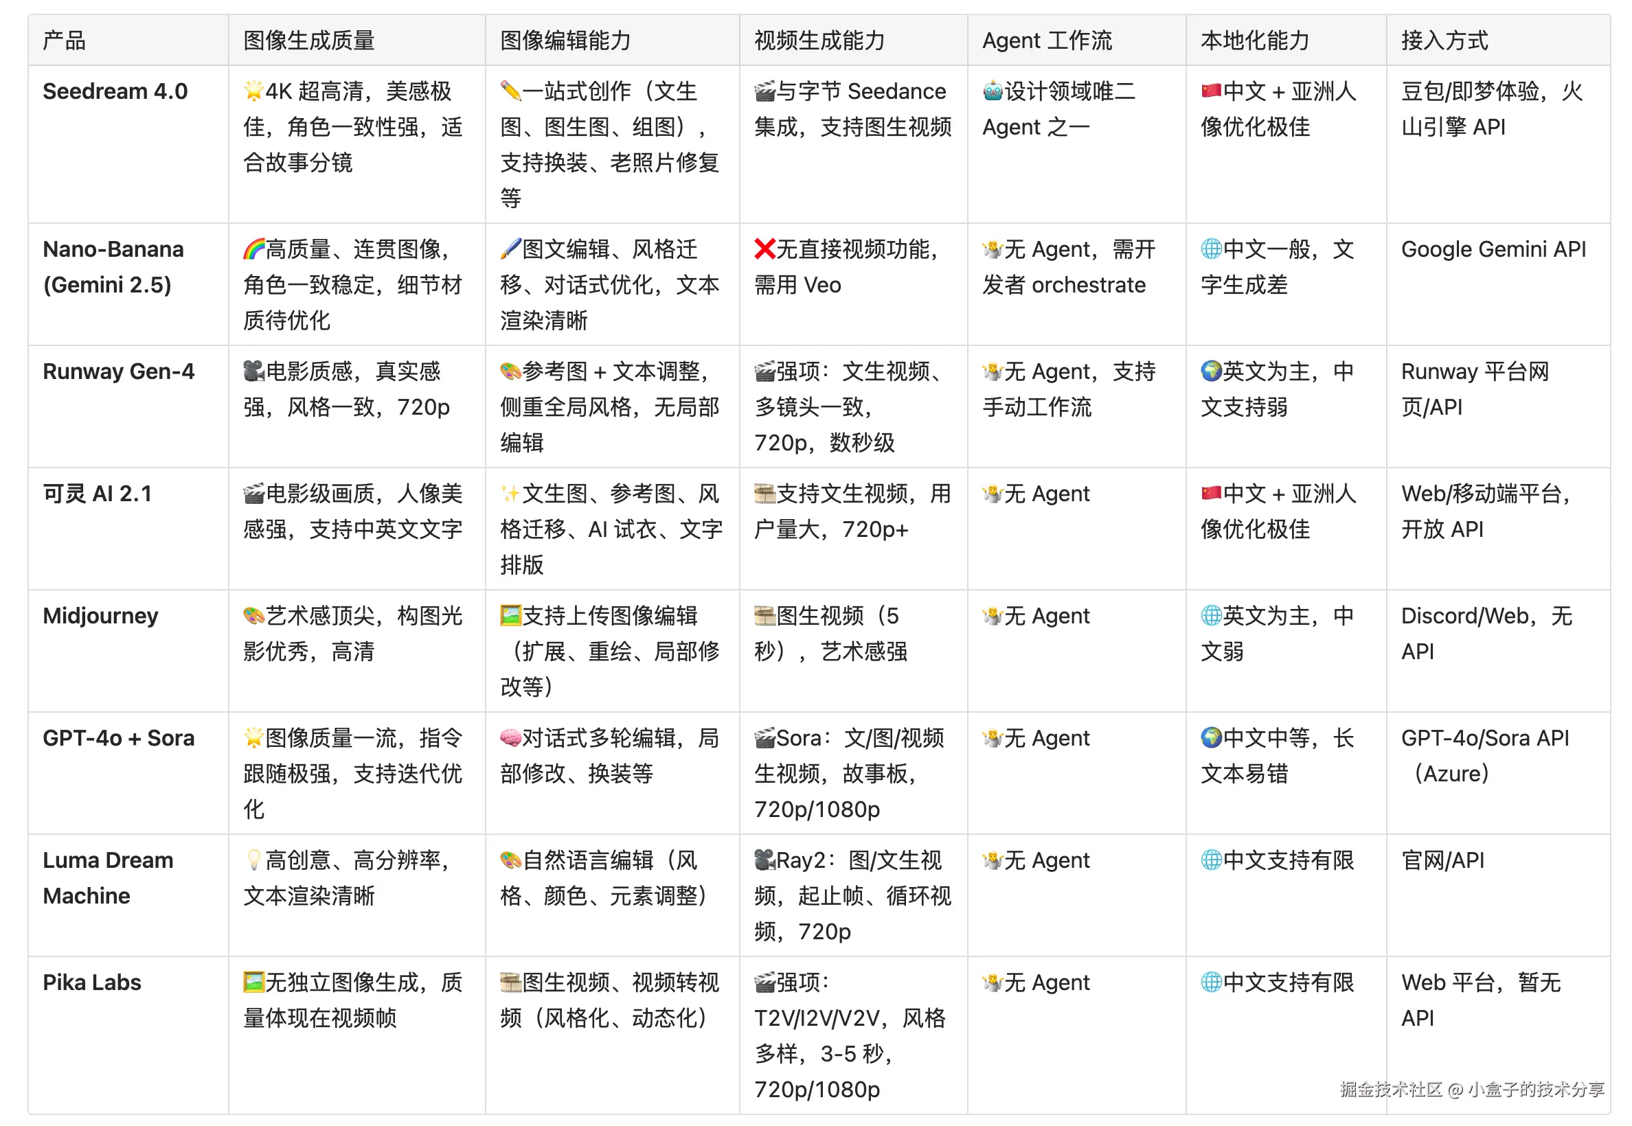Click the robot emoji in Seedream Agent cell
Screen dimensions: 1632x1126
click(992, 91)
